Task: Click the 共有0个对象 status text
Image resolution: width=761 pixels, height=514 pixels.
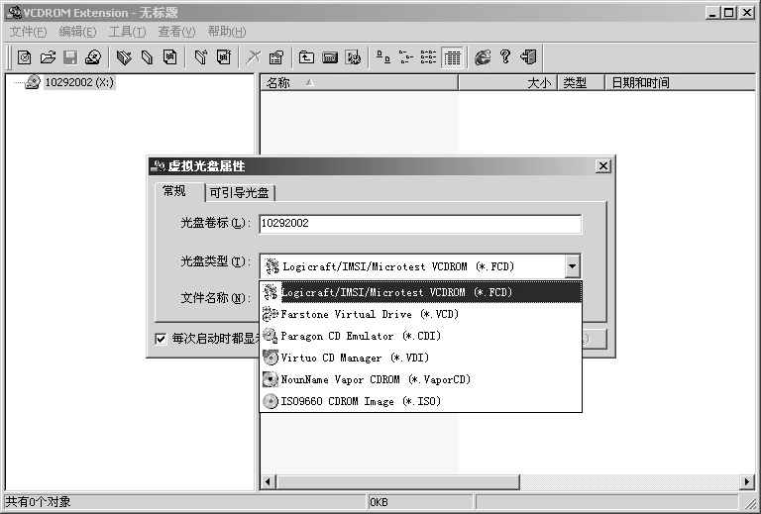Action: [x=38, y=502]
